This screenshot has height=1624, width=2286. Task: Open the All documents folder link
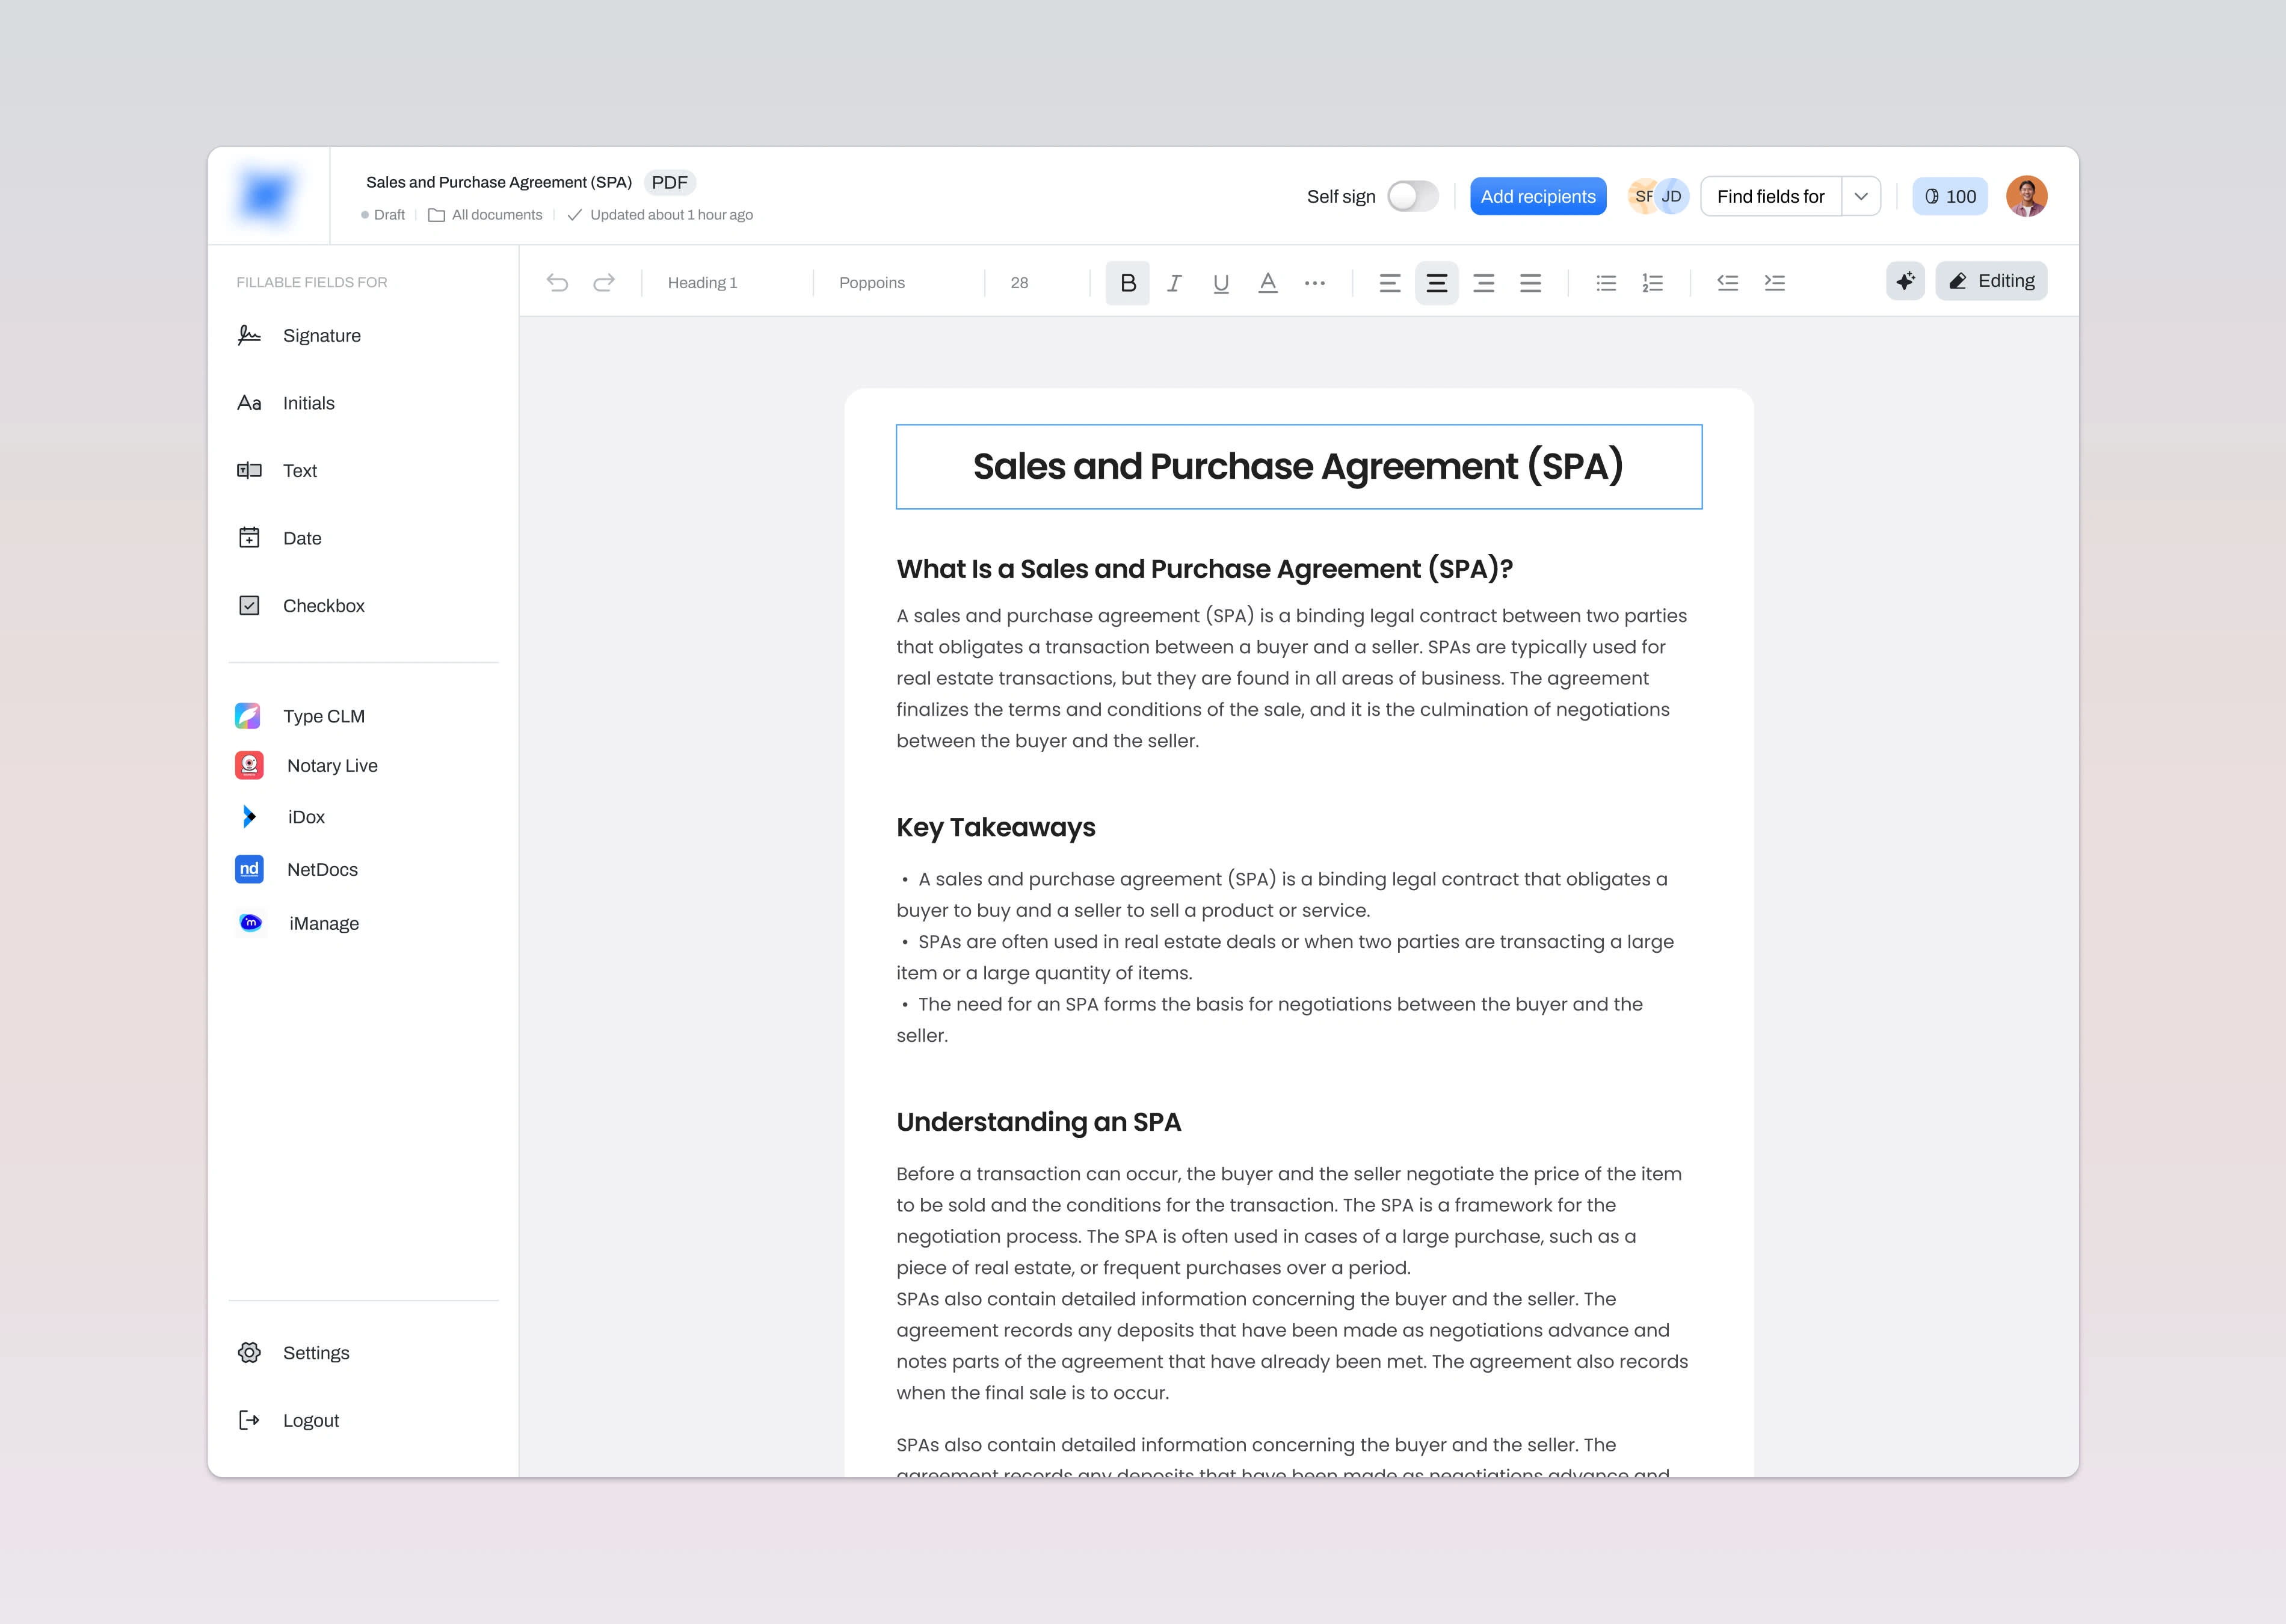486,215
